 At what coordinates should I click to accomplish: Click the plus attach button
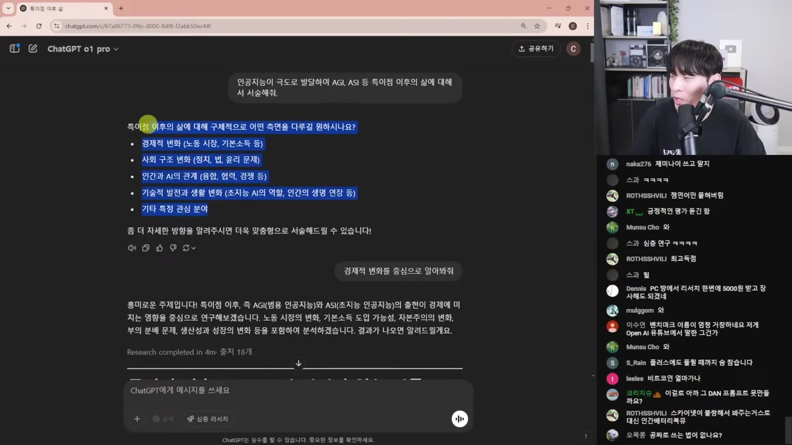(x=137, y=419)
